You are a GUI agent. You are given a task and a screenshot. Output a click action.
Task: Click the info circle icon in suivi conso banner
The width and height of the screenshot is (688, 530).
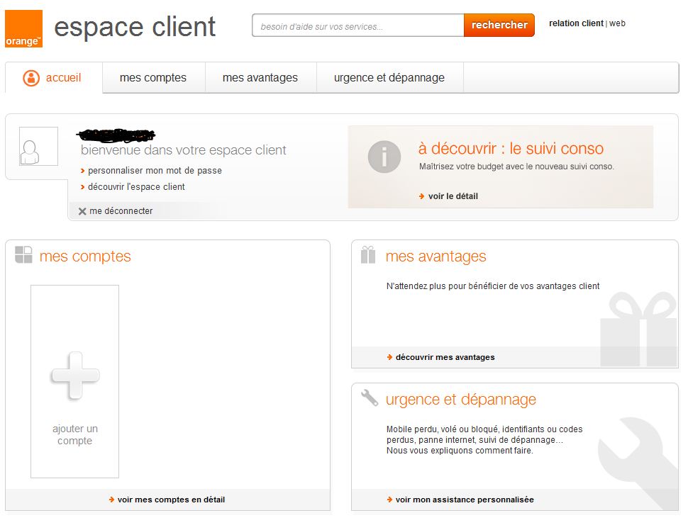pyautogui.click(x=384, y=156)
